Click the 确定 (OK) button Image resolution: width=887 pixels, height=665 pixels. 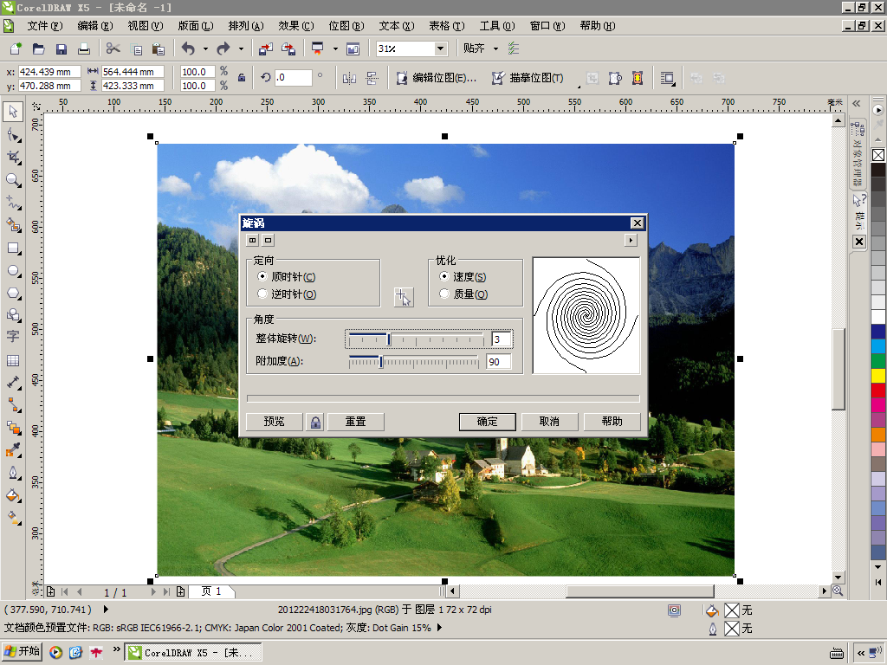(x=487, y=422)
